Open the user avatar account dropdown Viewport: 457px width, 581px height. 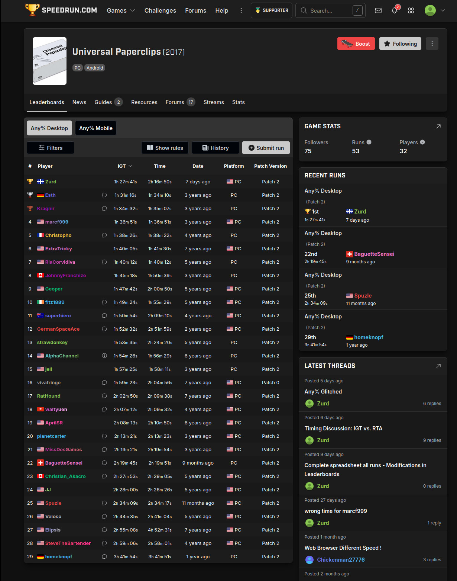click(x=435, y=10)
